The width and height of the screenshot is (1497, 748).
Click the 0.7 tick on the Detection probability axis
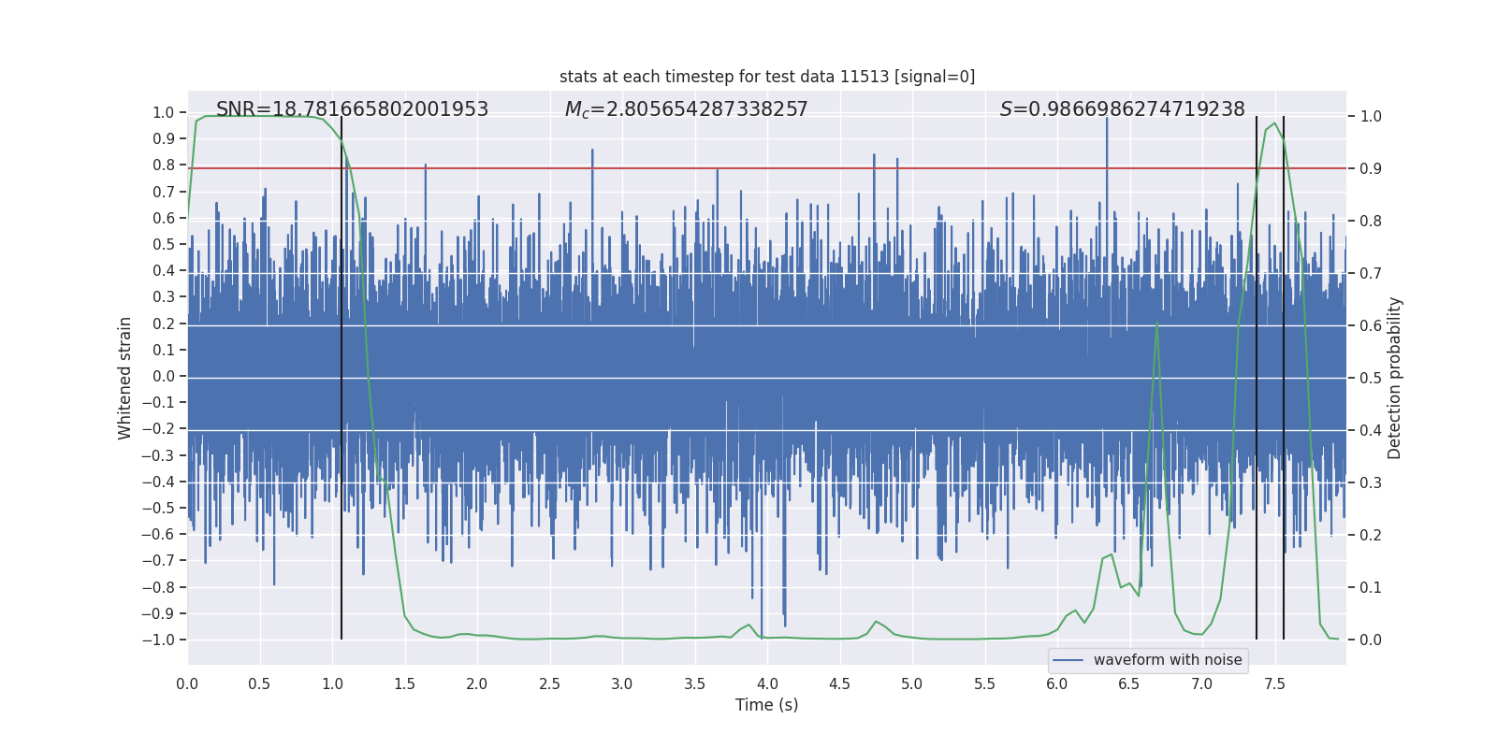click(1371, 273)
